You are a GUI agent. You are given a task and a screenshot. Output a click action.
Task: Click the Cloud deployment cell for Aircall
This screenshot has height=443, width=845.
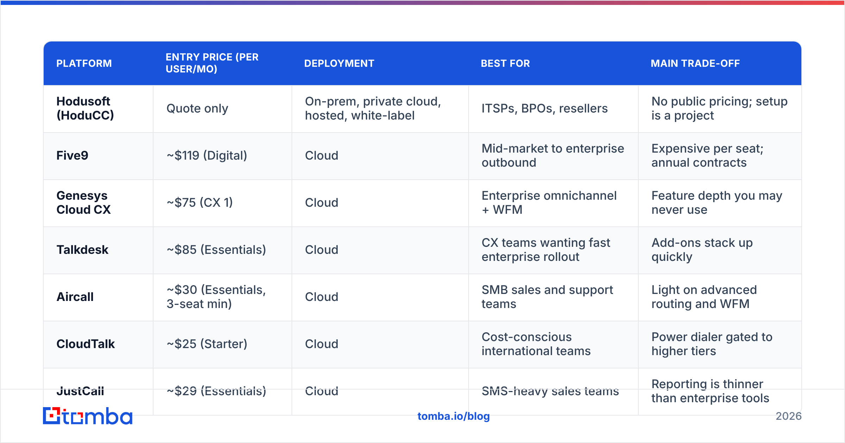(x=380, y=297)
